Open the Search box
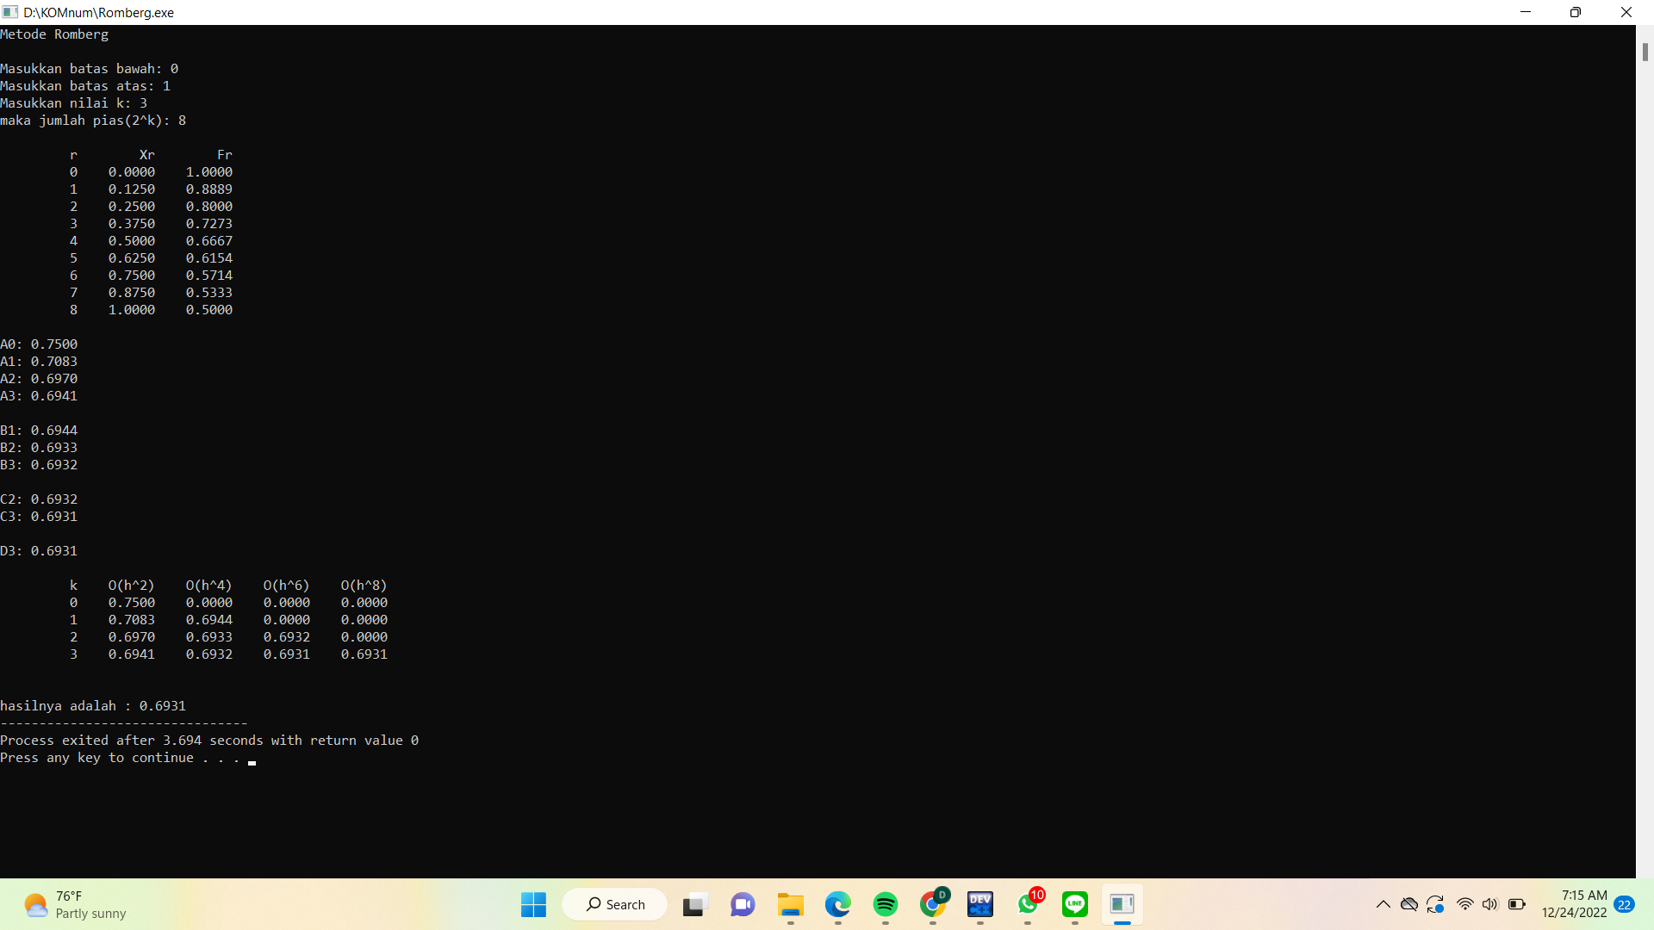 tap(614, 904)
